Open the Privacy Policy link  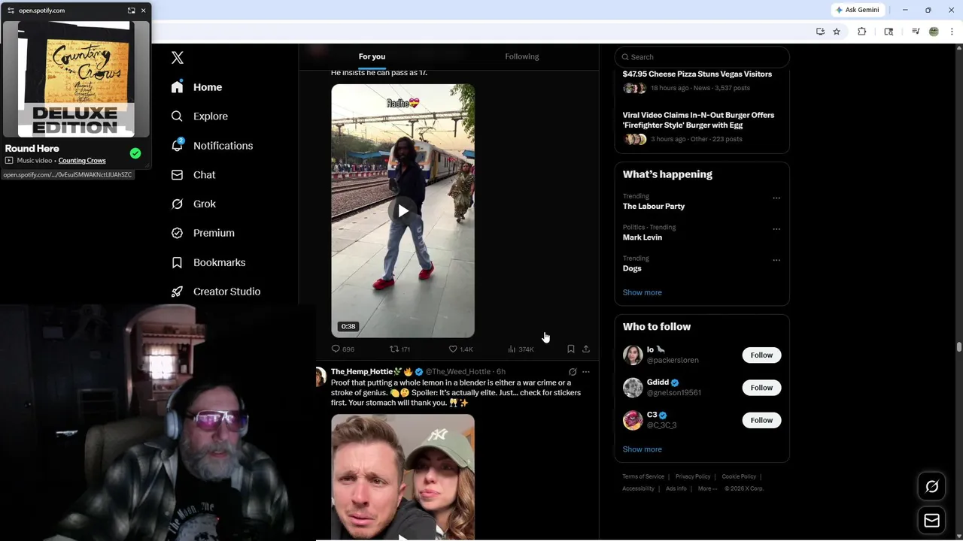click(x=693, y=476)
